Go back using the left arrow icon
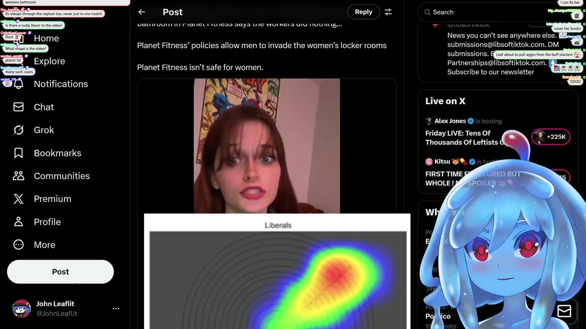The image size is (586, 329). (x=142, y=12)
